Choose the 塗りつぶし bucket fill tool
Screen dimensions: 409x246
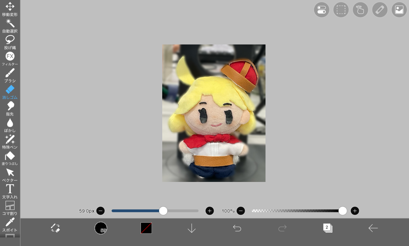[x=10, y=158]
